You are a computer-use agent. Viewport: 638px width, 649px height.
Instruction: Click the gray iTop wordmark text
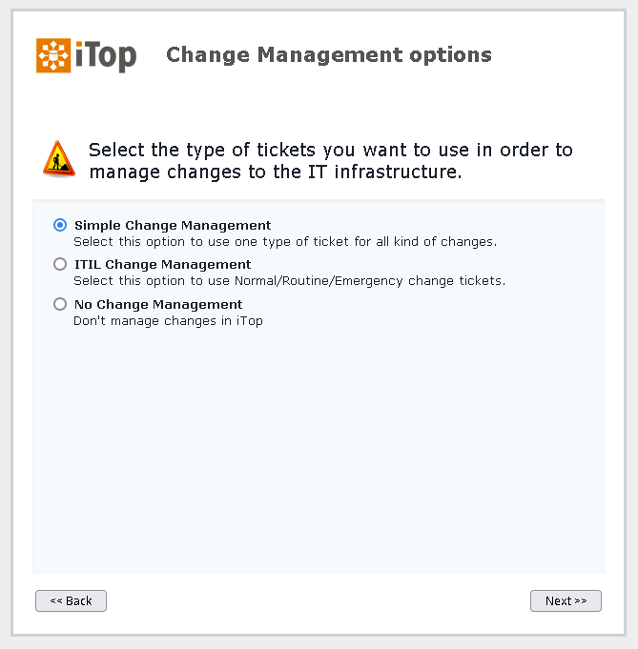point(106,56)
